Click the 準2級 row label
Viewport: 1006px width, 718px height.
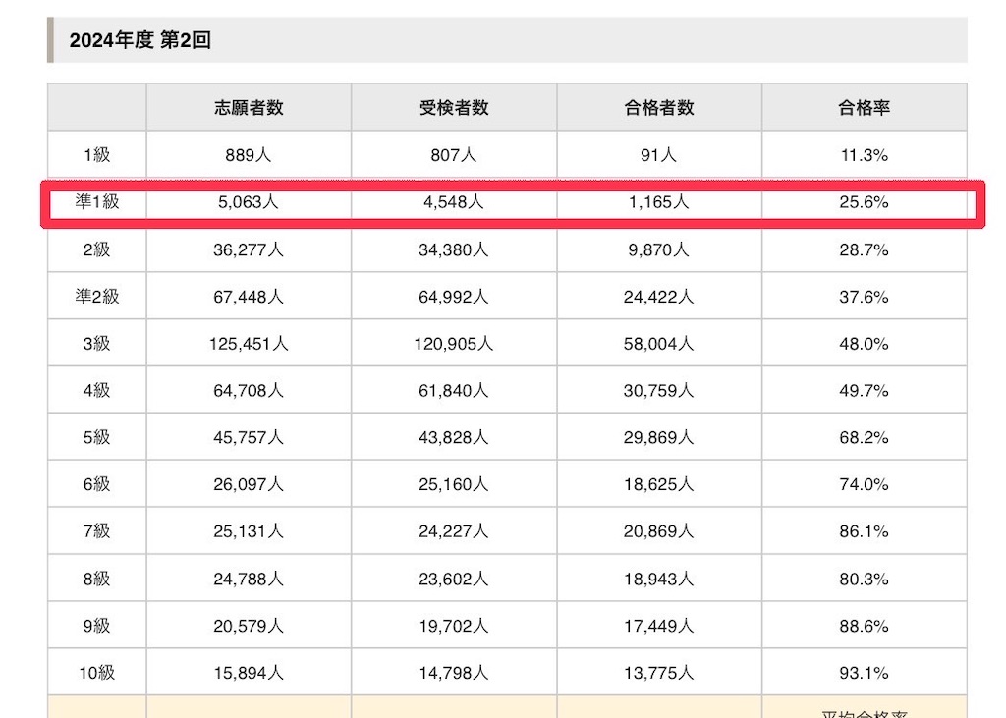97,296
